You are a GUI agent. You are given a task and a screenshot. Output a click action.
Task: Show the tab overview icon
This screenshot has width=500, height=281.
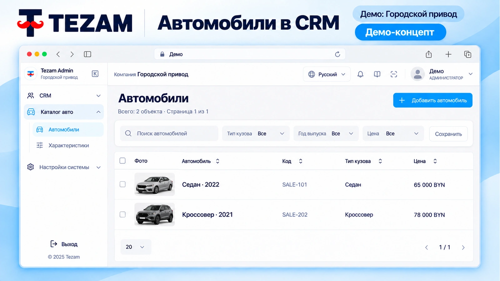[x=468, y=54]
